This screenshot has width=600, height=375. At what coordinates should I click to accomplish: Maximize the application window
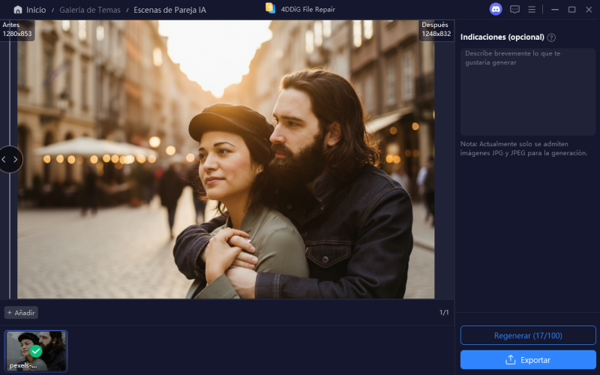[x=571, y=9]
